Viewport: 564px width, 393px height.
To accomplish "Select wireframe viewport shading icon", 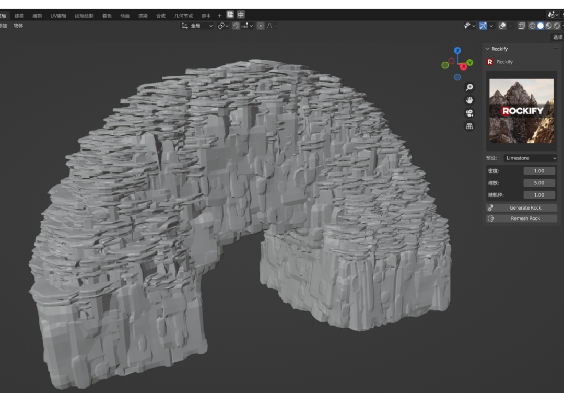I will (x=532, y=26).
